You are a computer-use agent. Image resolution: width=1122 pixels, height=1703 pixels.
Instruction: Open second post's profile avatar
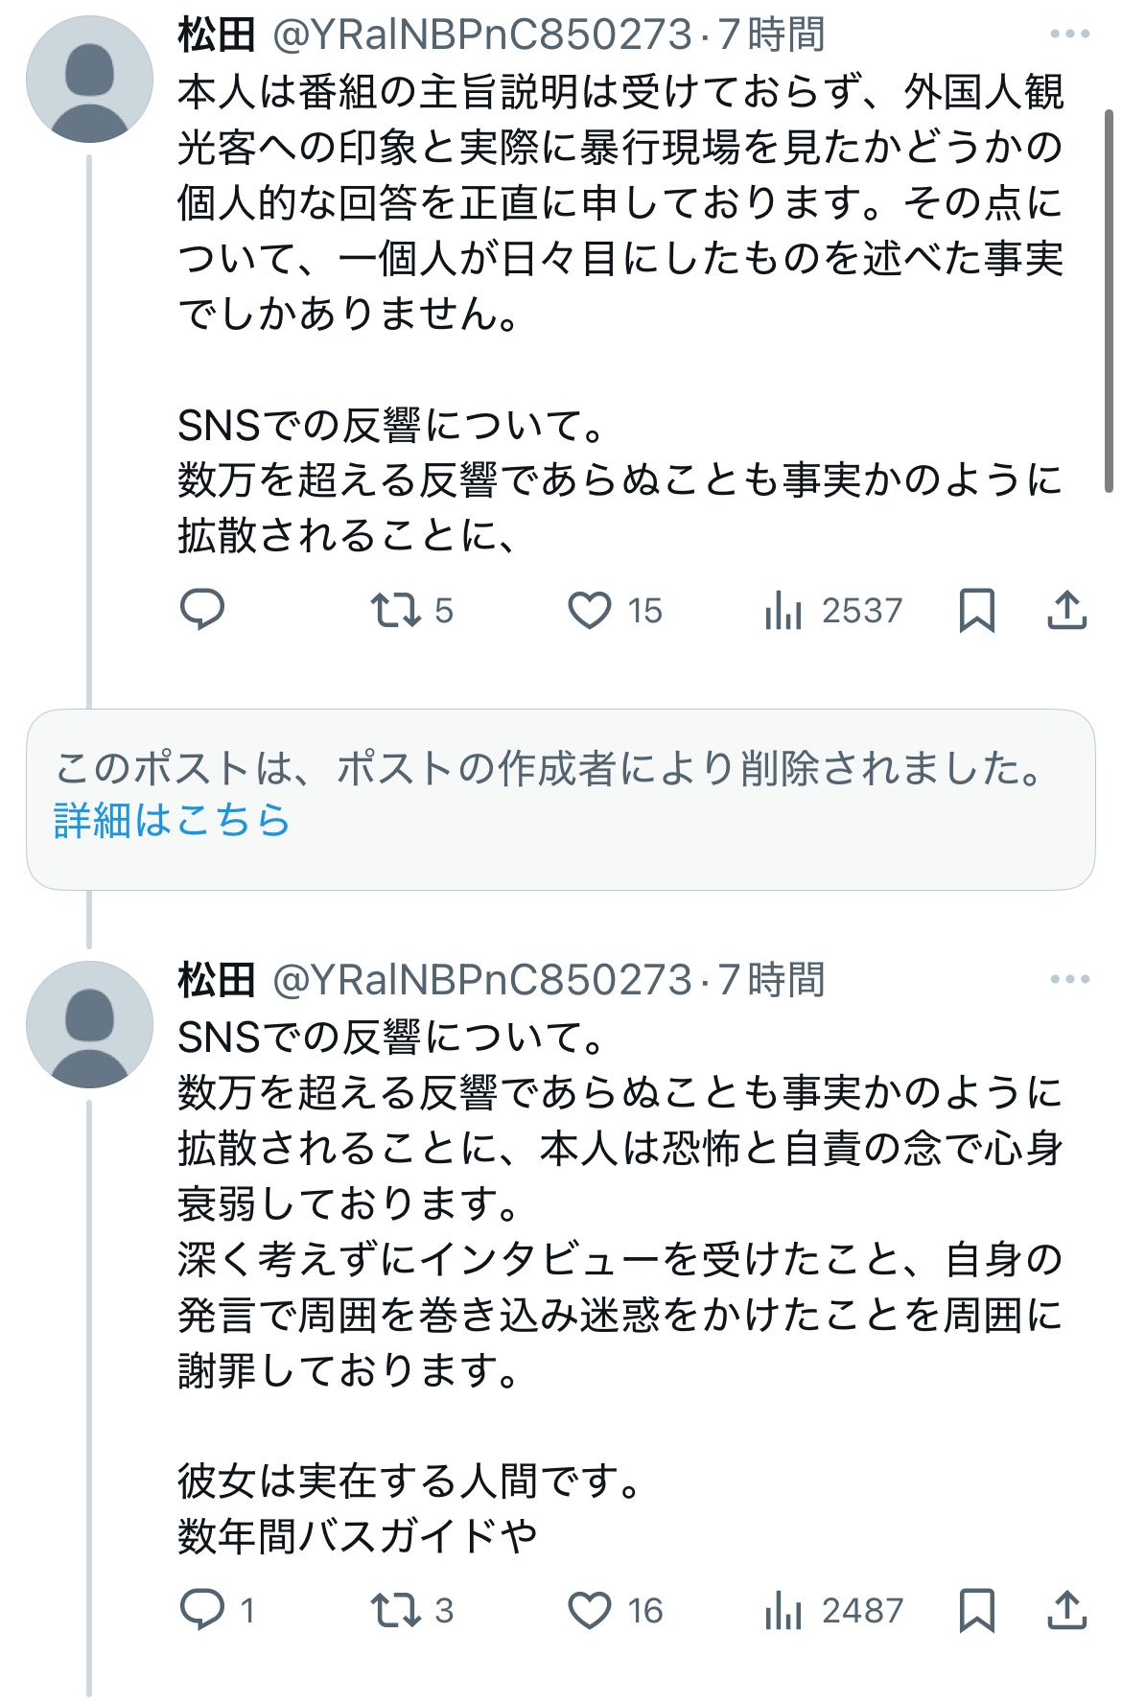(x=89, y=1024)
